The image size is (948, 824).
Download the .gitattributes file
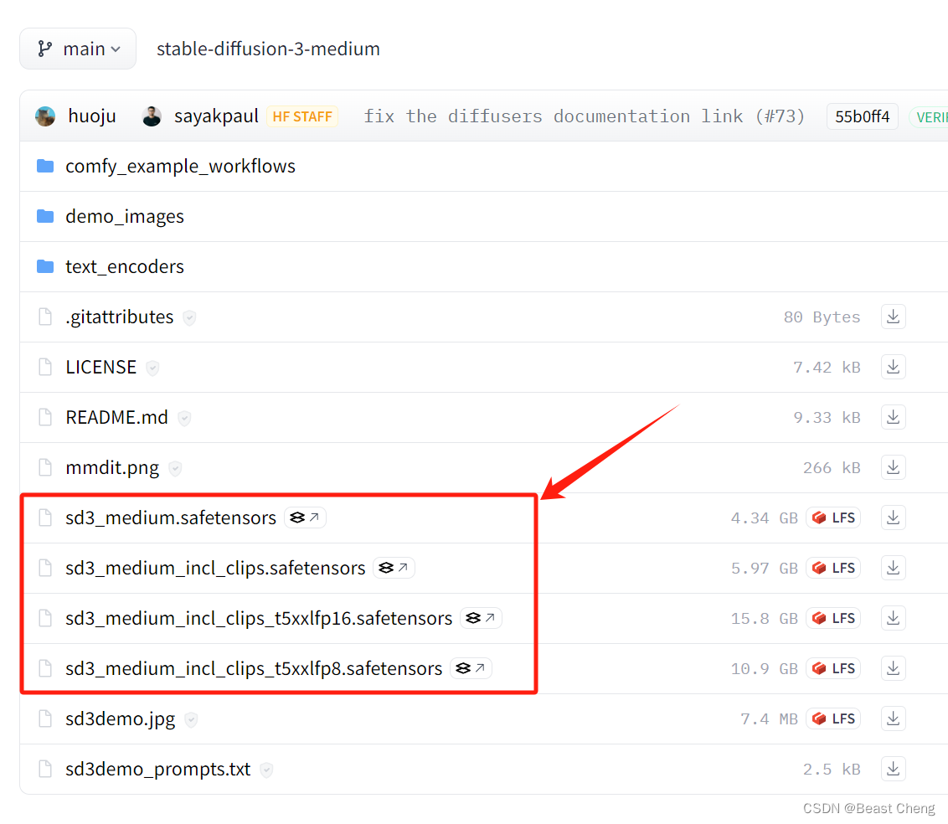893,317
